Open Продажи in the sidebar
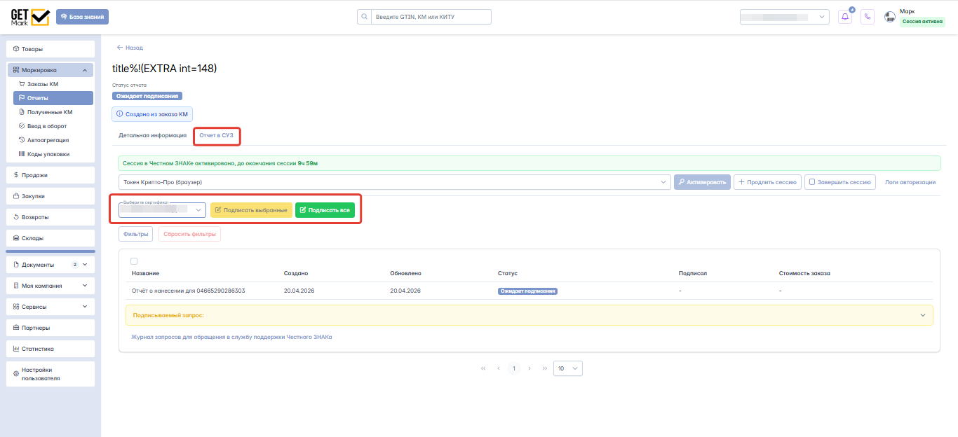The width and height of the screenshot is (958, 437). 50,175
